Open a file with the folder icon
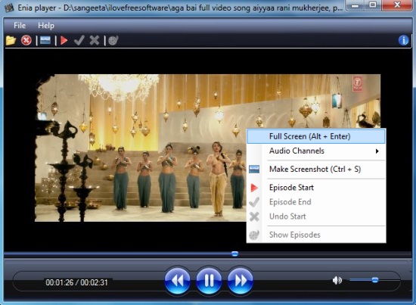 [x=11, y=40]
